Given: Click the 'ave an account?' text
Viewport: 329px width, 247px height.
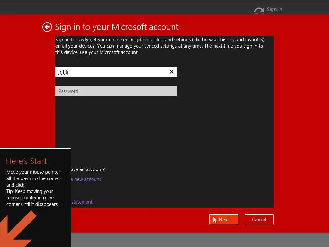Looking at the screenshot, I should pos(88,169).
